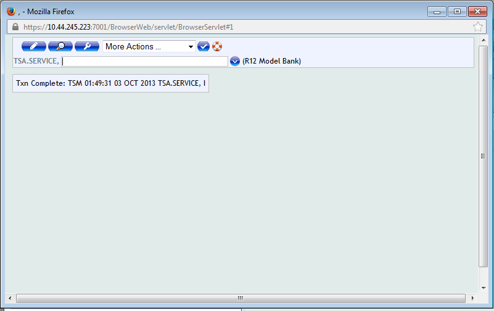Expand the record ID dropdown arrow
This screenshot has width=494, height=311.
235,61
